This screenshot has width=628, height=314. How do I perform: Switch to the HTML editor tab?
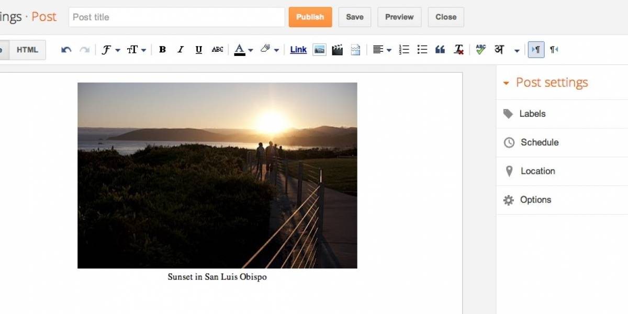click(27, 50)
